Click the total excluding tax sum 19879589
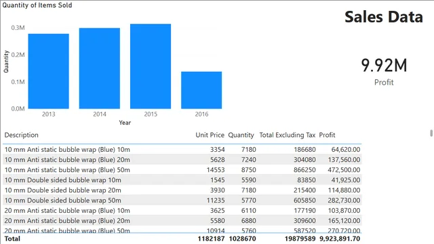434x244 pixels. (x=300, y=239)
